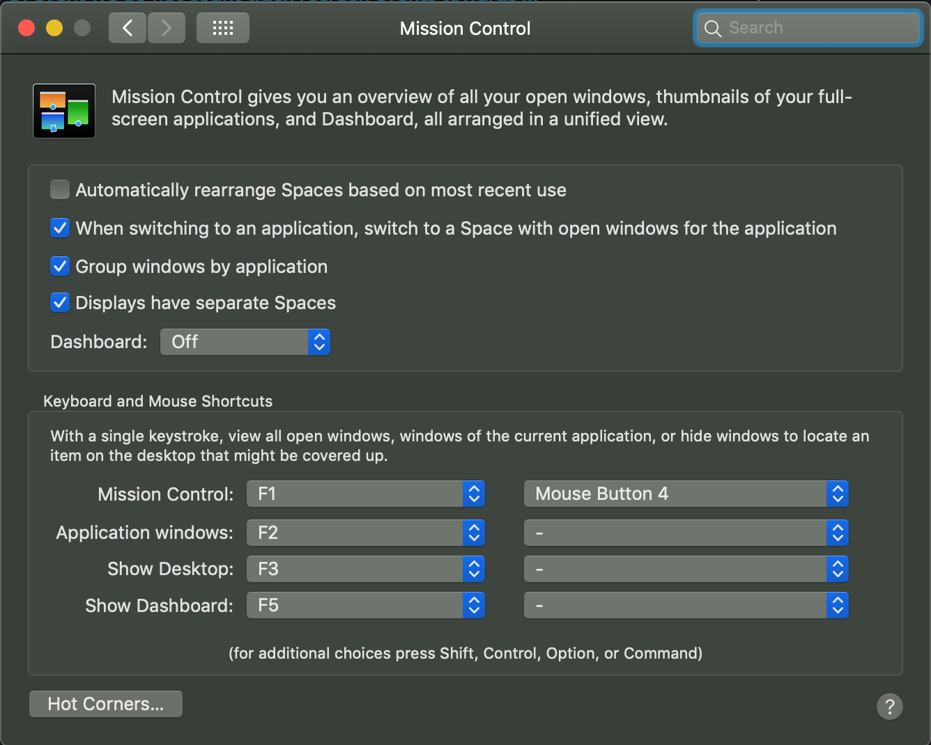Open the Show Dashboard F5 dropdown
The height and width of the screenshot is (745, 931).
click(x=366, y=605)
